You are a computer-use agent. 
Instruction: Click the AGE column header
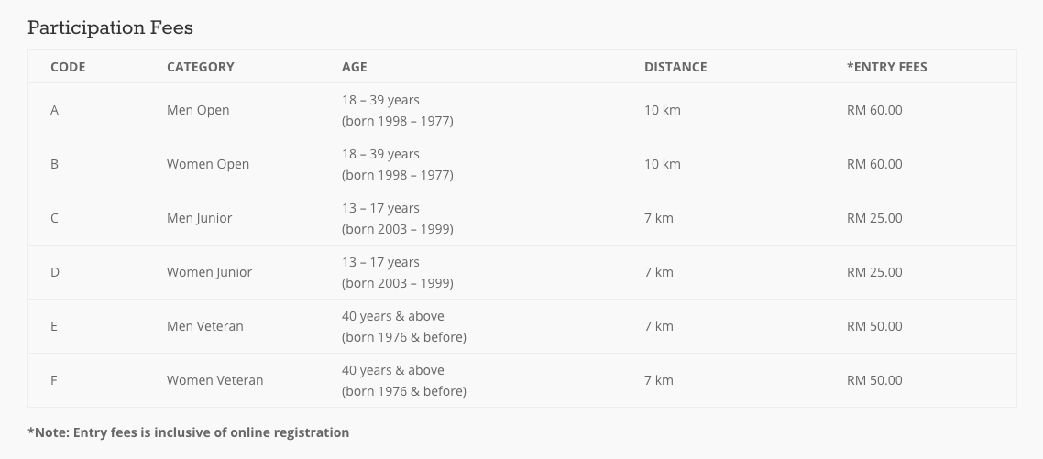point(355,67)
